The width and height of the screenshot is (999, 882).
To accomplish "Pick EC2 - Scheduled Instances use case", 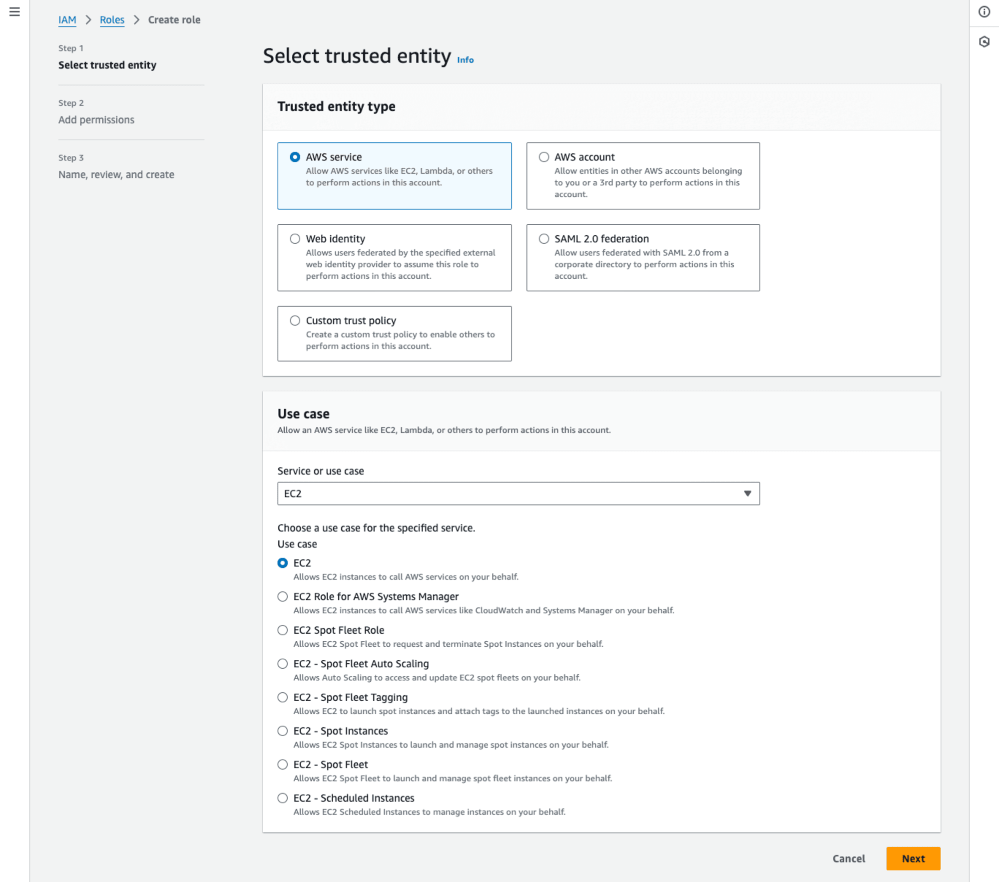I will pos(283,798).
